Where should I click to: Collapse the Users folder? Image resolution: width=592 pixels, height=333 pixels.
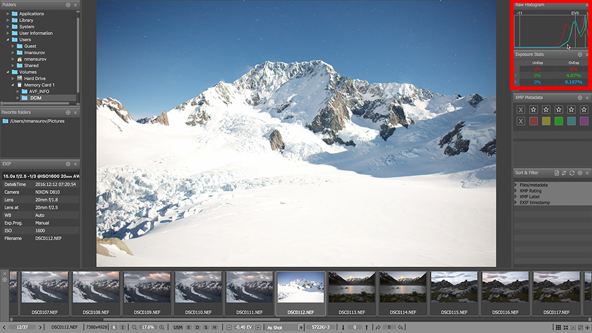point(7,39)
